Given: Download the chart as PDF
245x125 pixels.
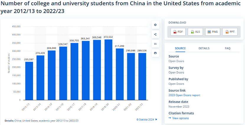Looking at the screenshot, I should (178, 32).
